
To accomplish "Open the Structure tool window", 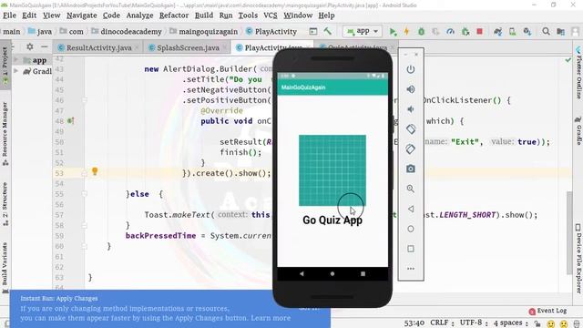I will 5,204.
